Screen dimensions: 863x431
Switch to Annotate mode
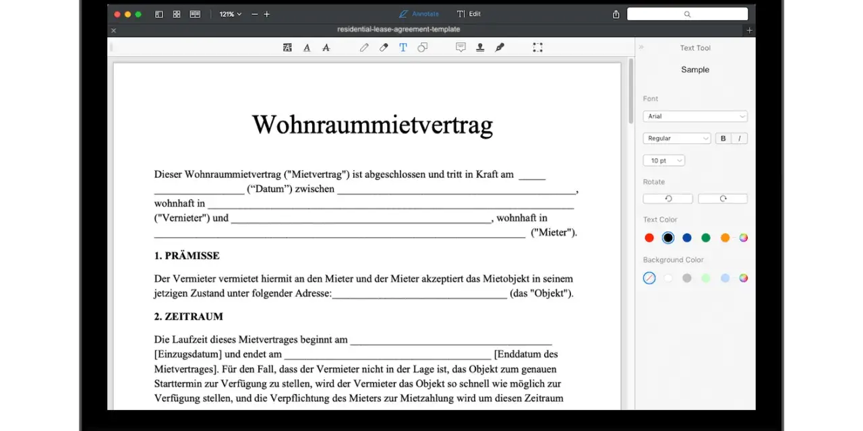pyautogui.click(x=419, y=13)
